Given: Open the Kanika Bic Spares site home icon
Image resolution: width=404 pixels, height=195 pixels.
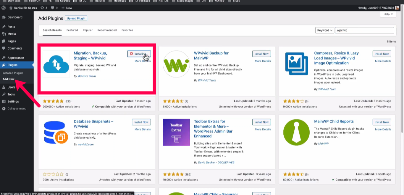Looking at the screenshot, I should click(11, 8).
